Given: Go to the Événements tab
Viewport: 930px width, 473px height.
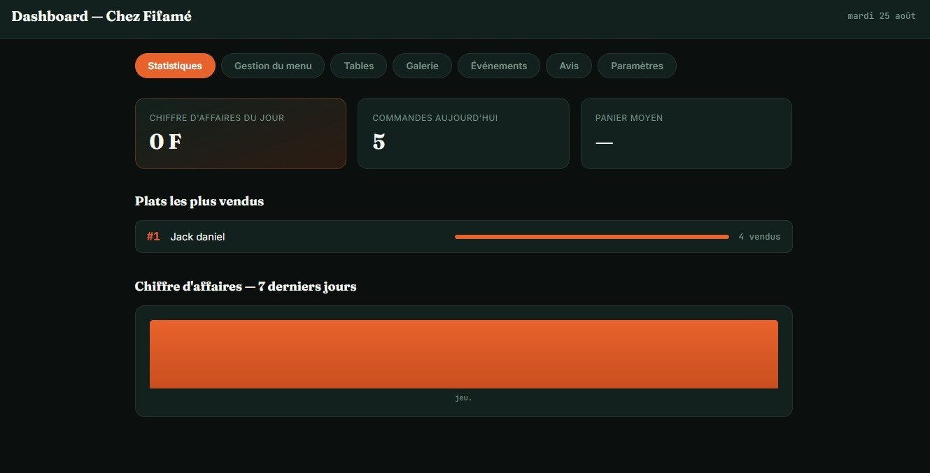Looking at the screenshot, I should (x=499, y=66).
